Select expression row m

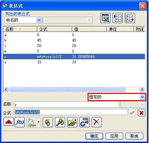74,51
